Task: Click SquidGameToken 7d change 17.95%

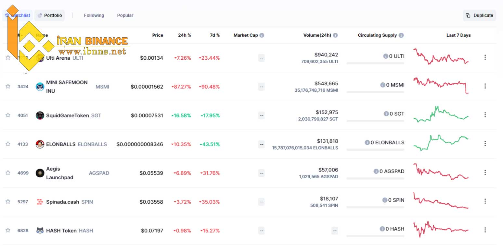Action: click(x=210, y=115)
